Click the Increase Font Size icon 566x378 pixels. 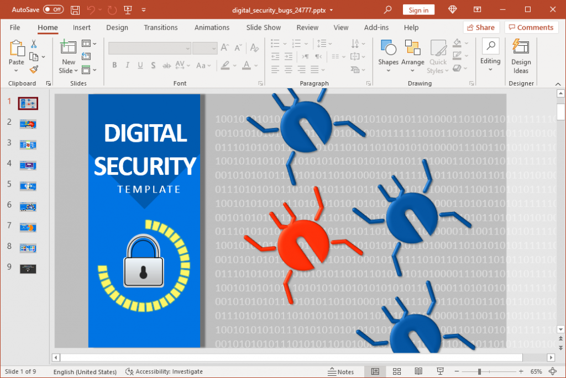click(224, 47)
